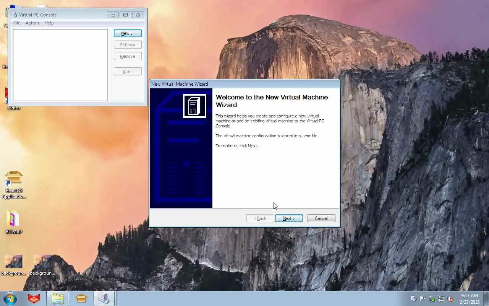
Task: Minimize the Virtual PC Console window
Action: [x=113, y=15]
